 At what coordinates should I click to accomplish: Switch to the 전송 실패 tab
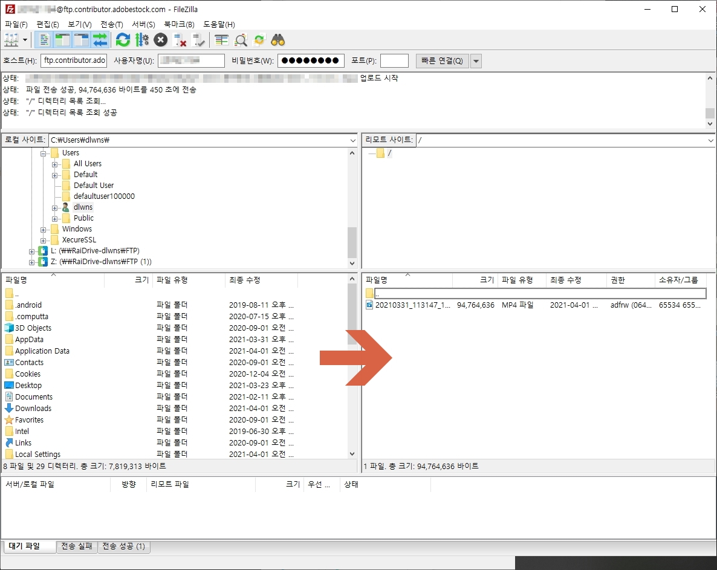[x=76, y=546]
